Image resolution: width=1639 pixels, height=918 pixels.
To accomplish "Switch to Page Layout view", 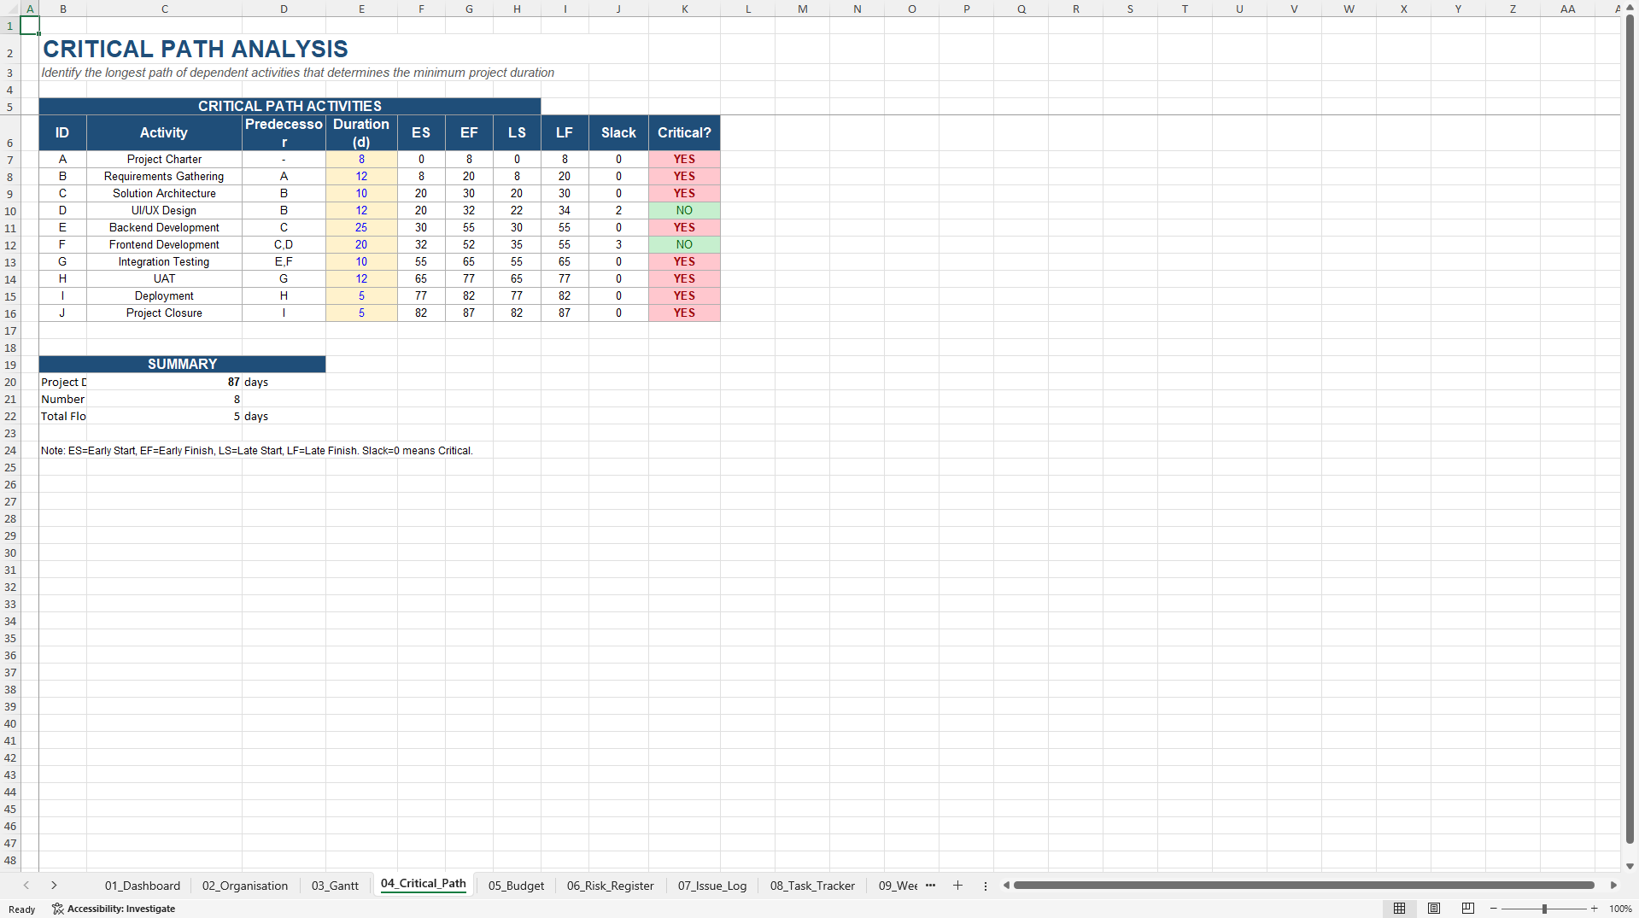I will [1434, 909].
